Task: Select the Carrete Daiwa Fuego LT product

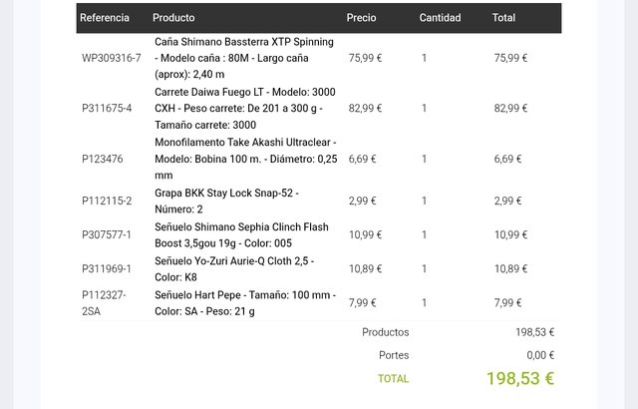Action: click(x=245, y=109)
